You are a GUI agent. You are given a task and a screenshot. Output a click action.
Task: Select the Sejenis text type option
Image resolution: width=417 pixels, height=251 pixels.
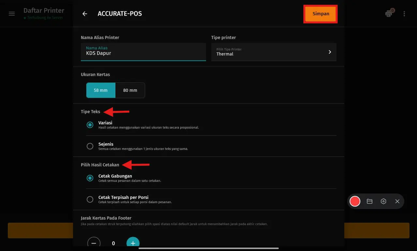coord(90,146)
